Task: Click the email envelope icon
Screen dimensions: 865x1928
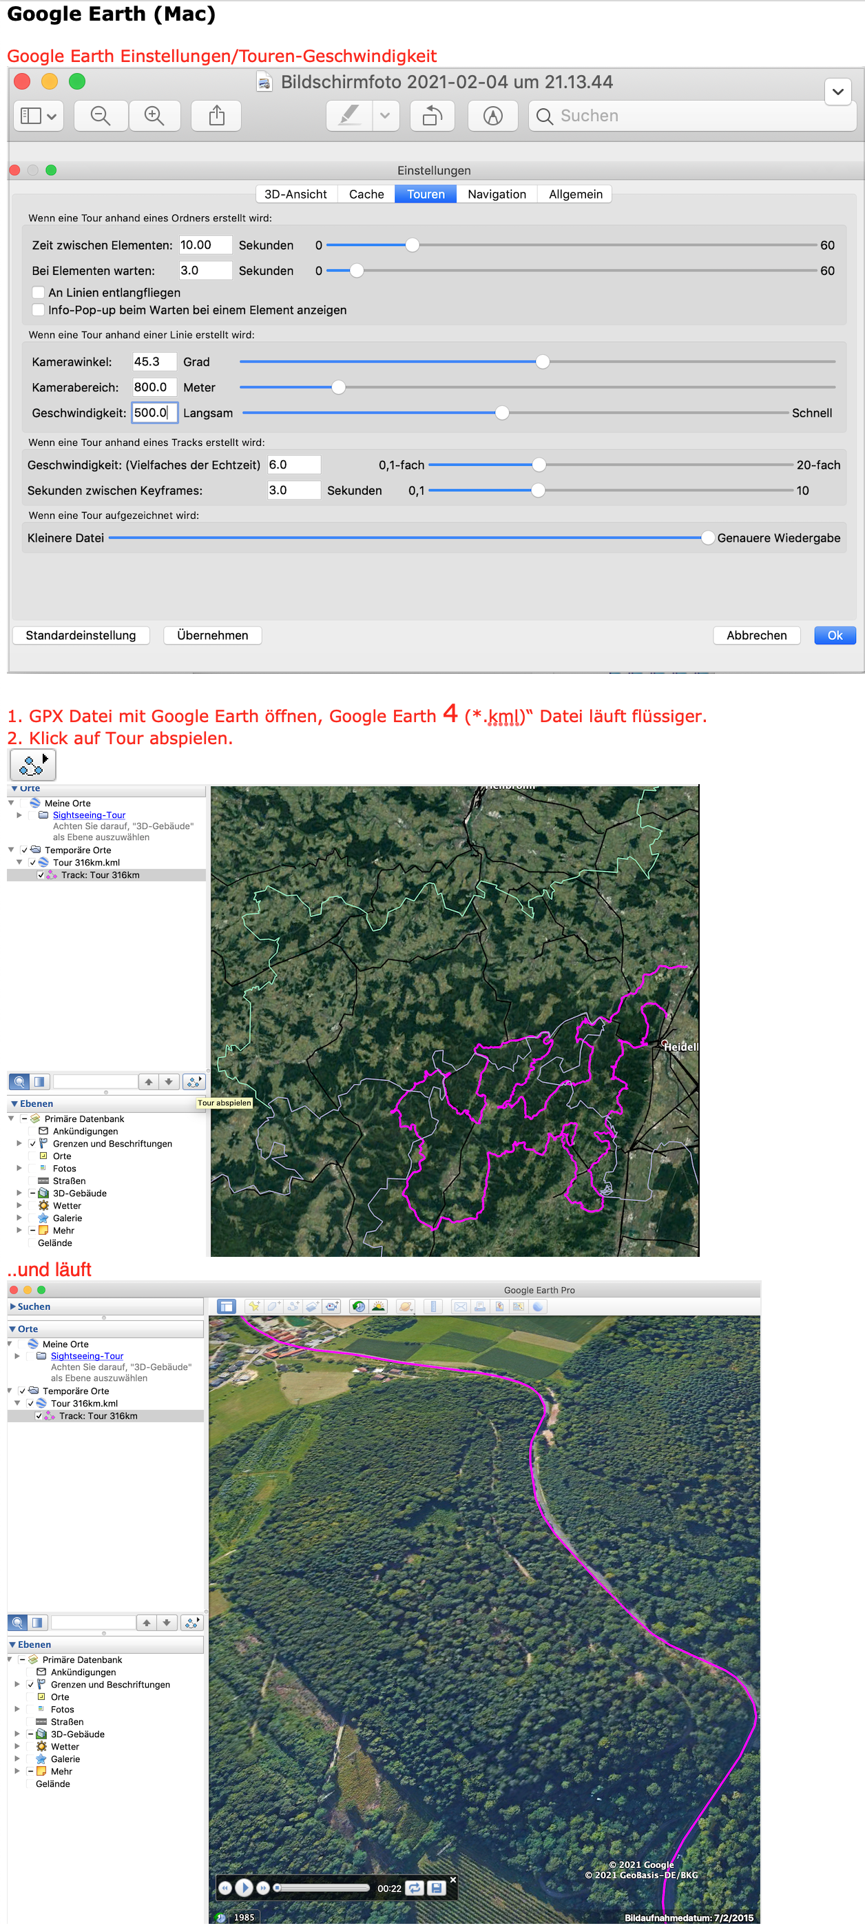Action: [460, 1306]
